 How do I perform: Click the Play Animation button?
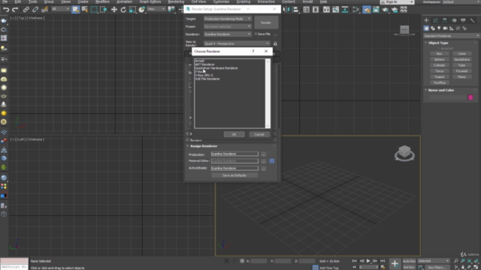click(368, 261)
